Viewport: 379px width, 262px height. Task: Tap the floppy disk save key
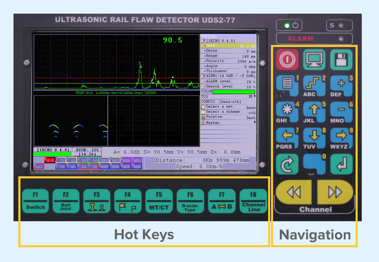click(341, 59)
